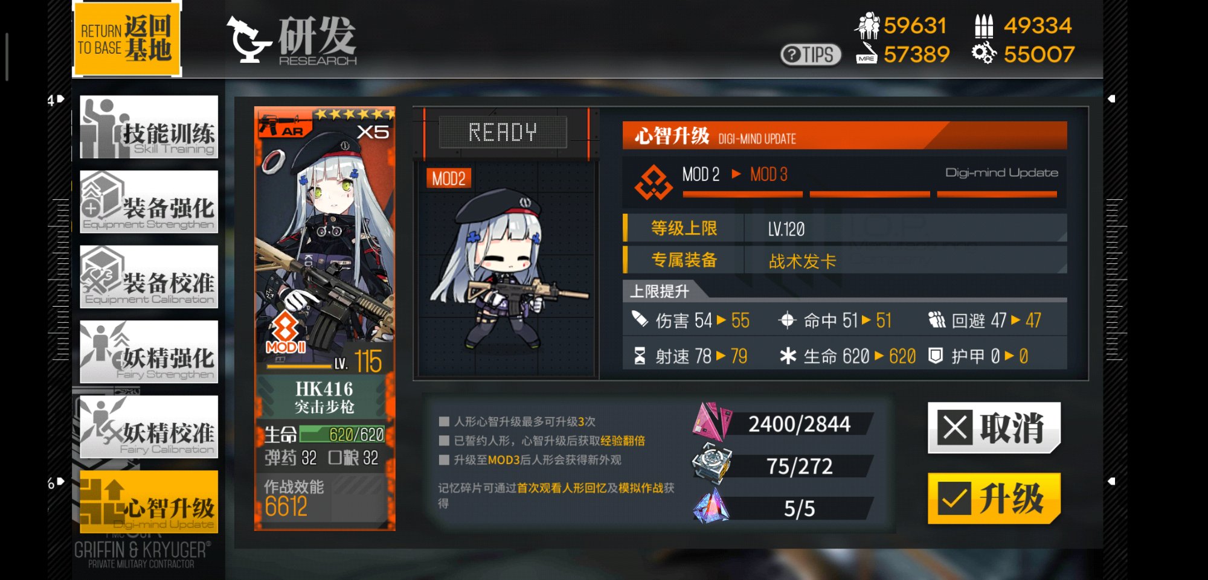Image resolution: width=1208 pixels, height=580 pixels.
Task: Go to Fairy Strengthen section
Action: 149,352
